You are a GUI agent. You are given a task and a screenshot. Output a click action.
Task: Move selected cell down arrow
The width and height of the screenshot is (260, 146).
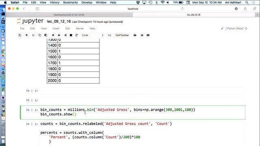point(59,35)
